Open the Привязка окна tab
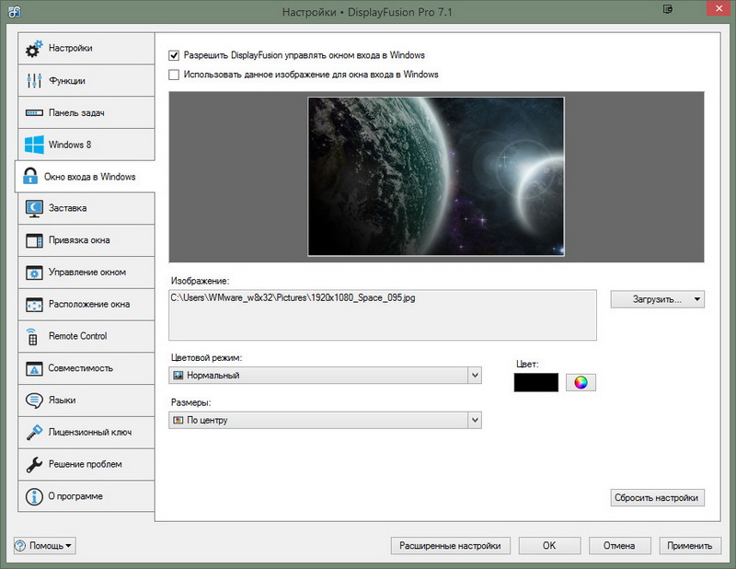 [x=86, y=240]
